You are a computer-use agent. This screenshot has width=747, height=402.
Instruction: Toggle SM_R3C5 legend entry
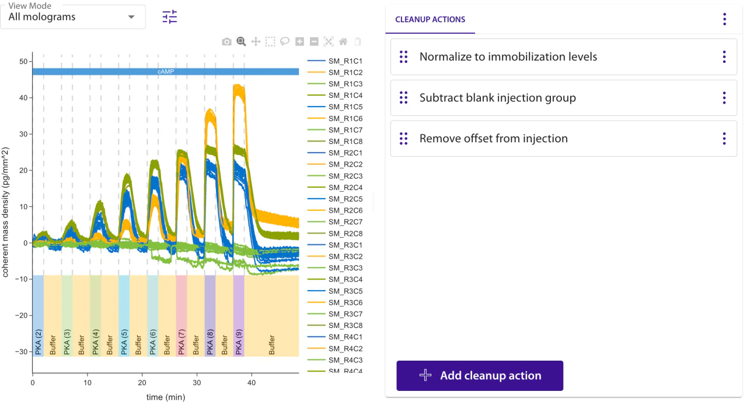click(335, 291)
